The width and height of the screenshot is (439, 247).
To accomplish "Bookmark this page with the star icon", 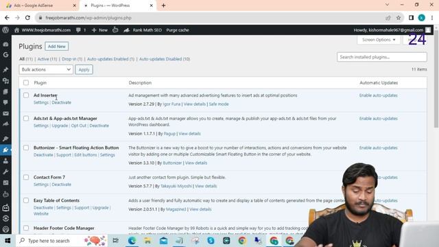I will [399, 18].
